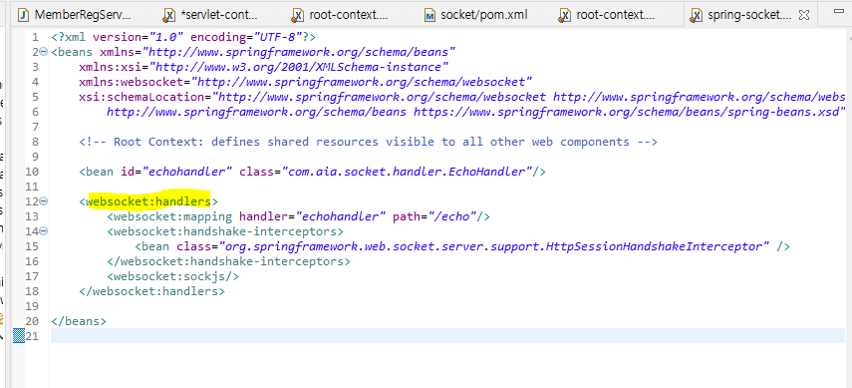
Task: Click the closing beans tag
Action: coord(79,321)
